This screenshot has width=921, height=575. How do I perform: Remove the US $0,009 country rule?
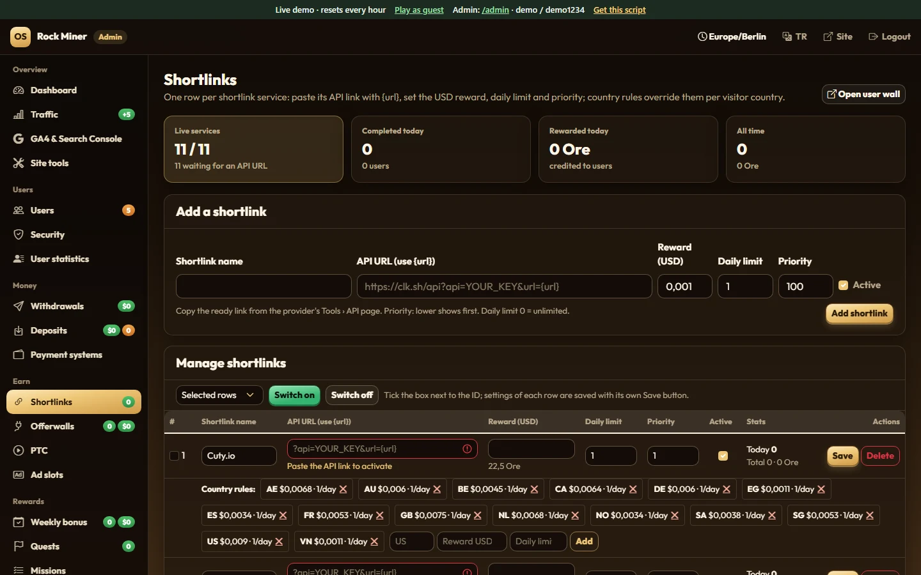[279, 542]
